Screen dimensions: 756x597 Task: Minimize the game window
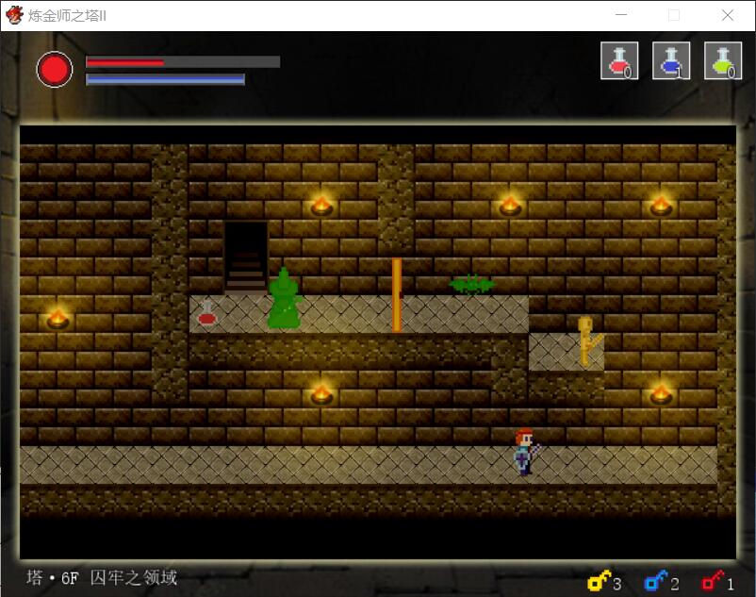tap(621, 15)
